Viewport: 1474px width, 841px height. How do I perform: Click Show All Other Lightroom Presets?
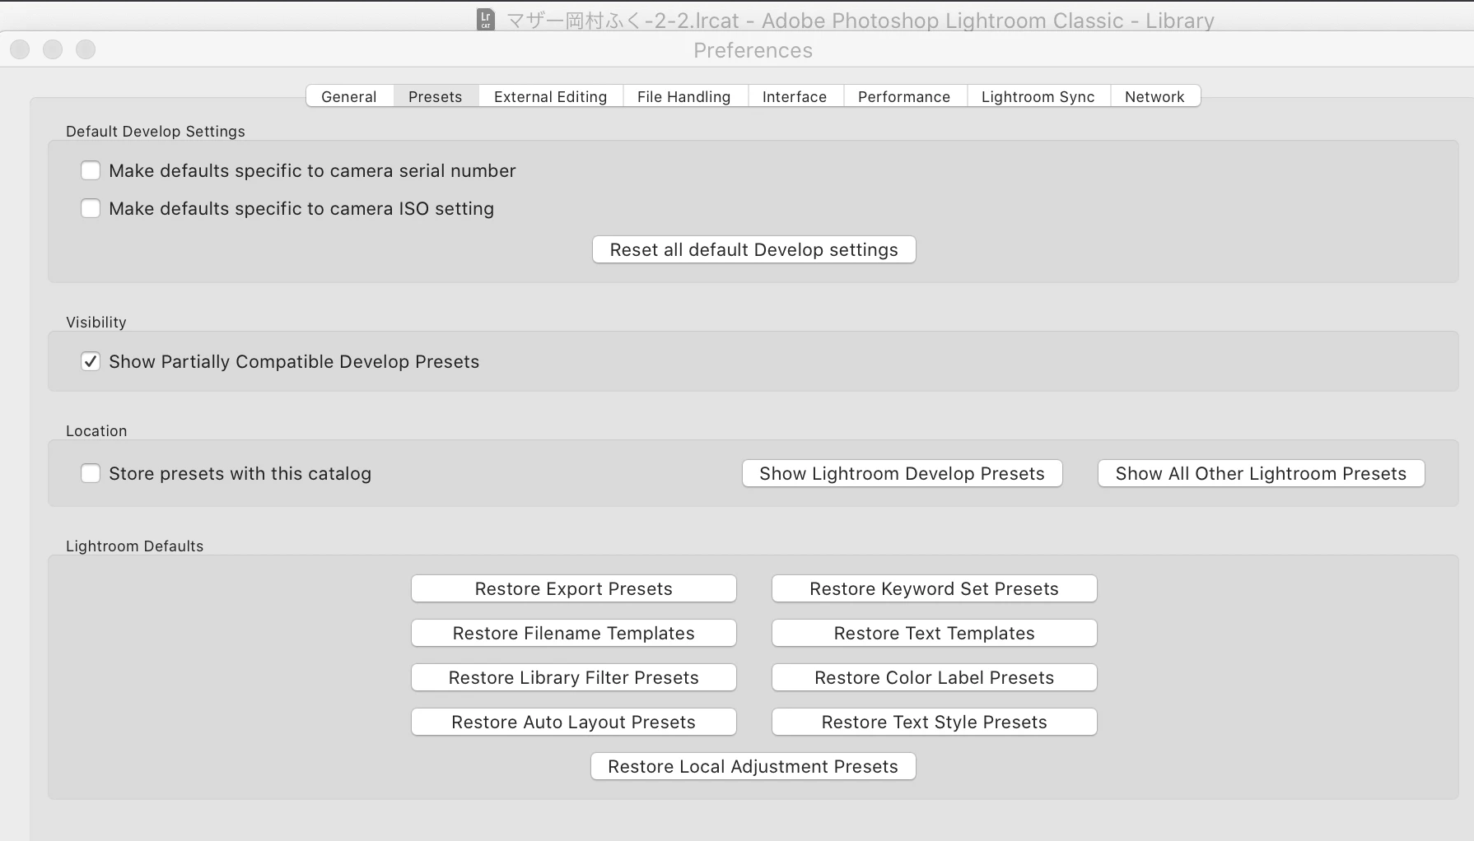click(1261, 473)
